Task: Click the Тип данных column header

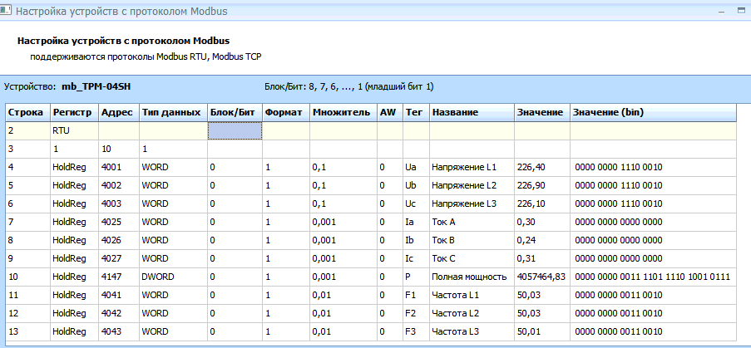Action: pos(171,112)
